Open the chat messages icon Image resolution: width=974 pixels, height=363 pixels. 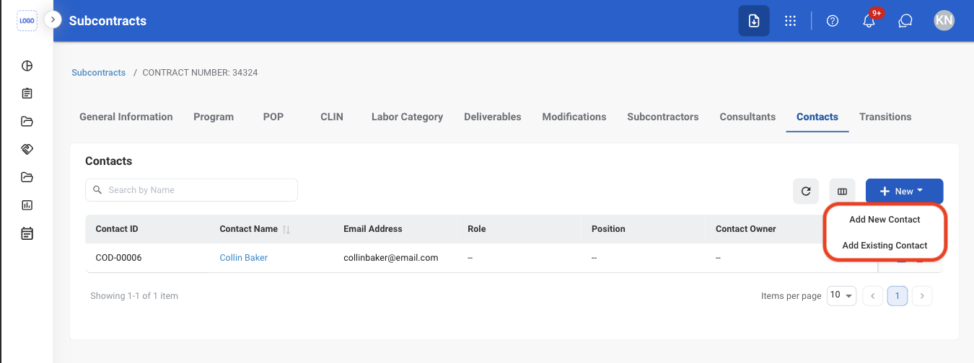tap(905, 21)
